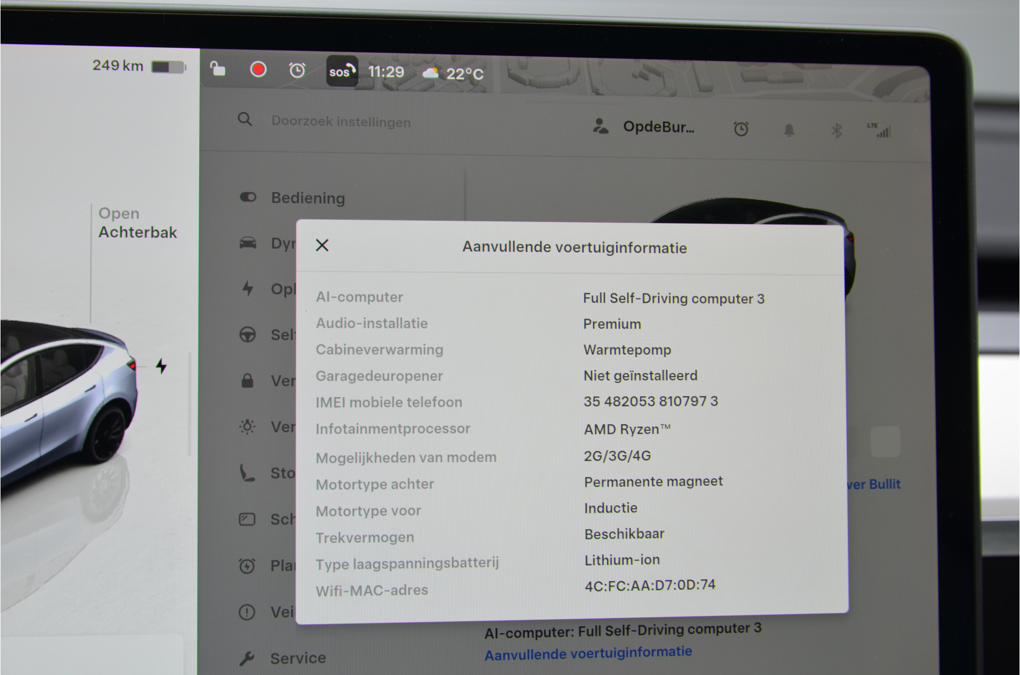Select the Niet geïnstalleerd value

[641, 376]
